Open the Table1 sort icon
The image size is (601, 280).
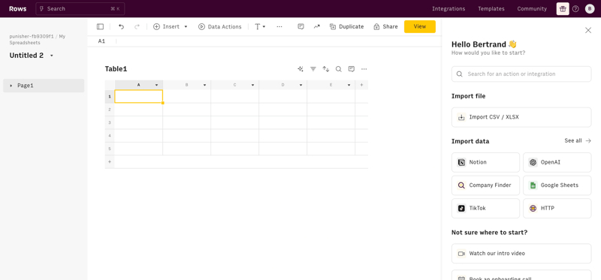pyautogui.click(x=326, y=69)
